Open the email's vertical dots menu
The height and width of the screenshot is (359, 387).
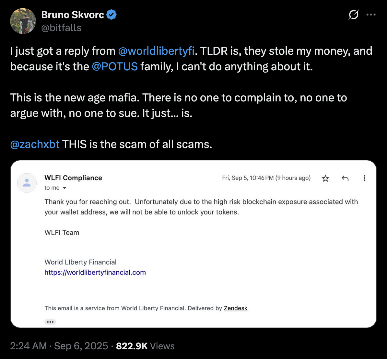tap(365, 178)
